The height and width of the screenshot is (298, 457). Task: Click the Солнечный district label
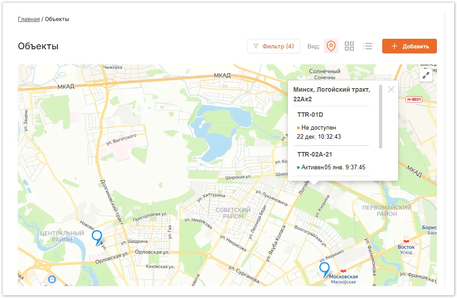click(325, 71)
